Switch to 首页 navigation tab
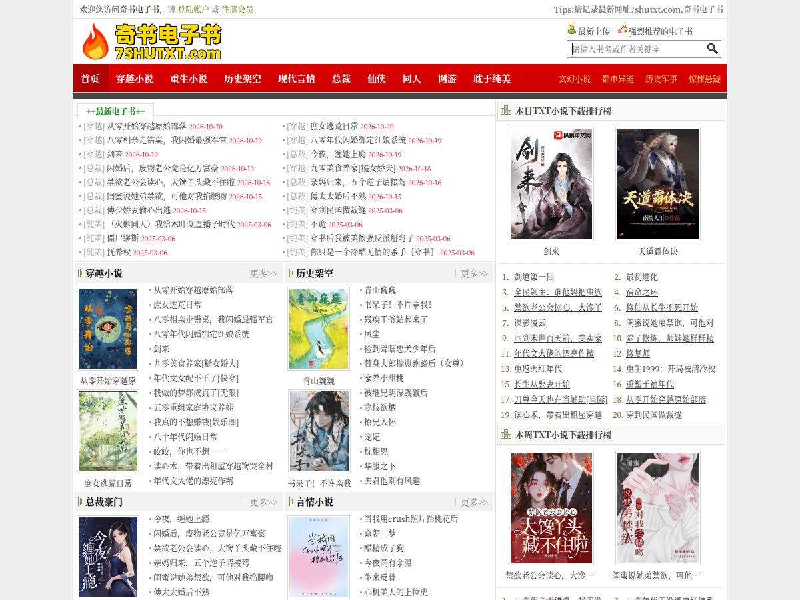This screenshot has height=600, width=800. point(91,79)
